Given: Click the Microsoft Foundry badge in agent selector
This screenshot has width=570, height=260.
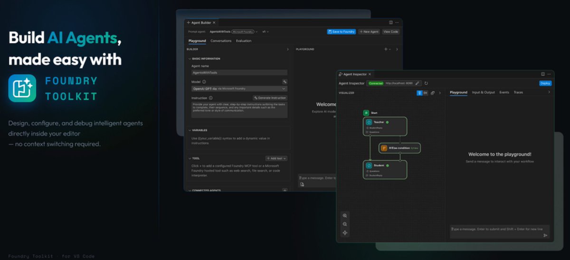Looking at the screenshot, I should click(x=243, y=32).
